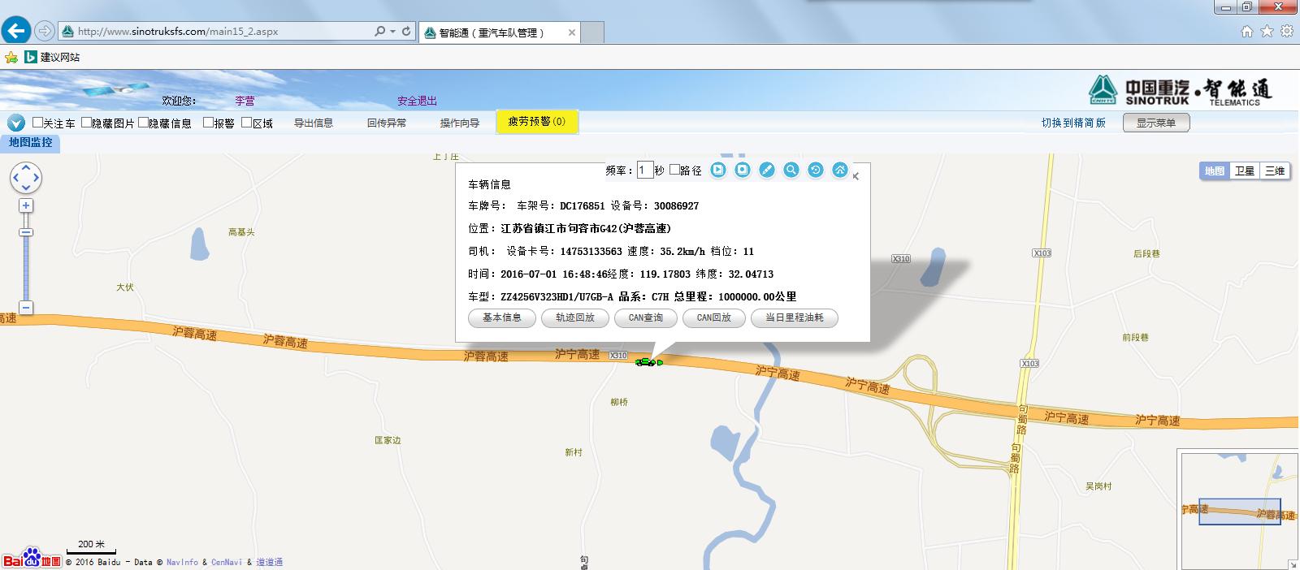1300x570 pixels.
Task: Toggle the 关注车 checkbox
Action: pyautogui.click(x=37, y=123)
